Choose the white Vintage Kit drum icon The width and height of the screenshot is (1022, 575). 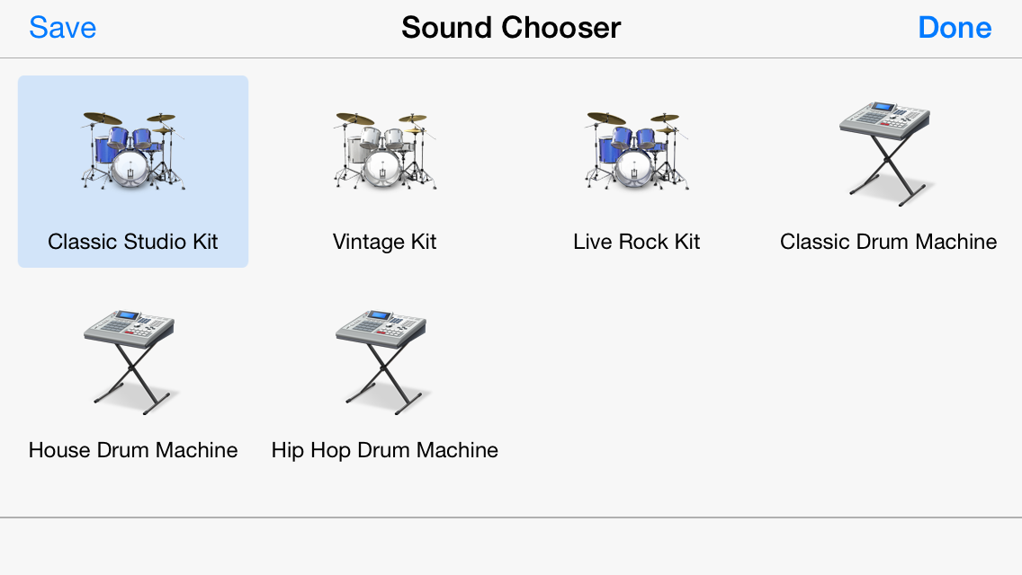point(384,151)
